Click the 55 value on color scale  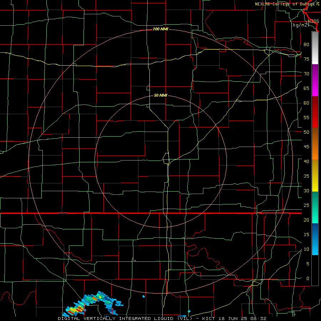pos(306,117)
